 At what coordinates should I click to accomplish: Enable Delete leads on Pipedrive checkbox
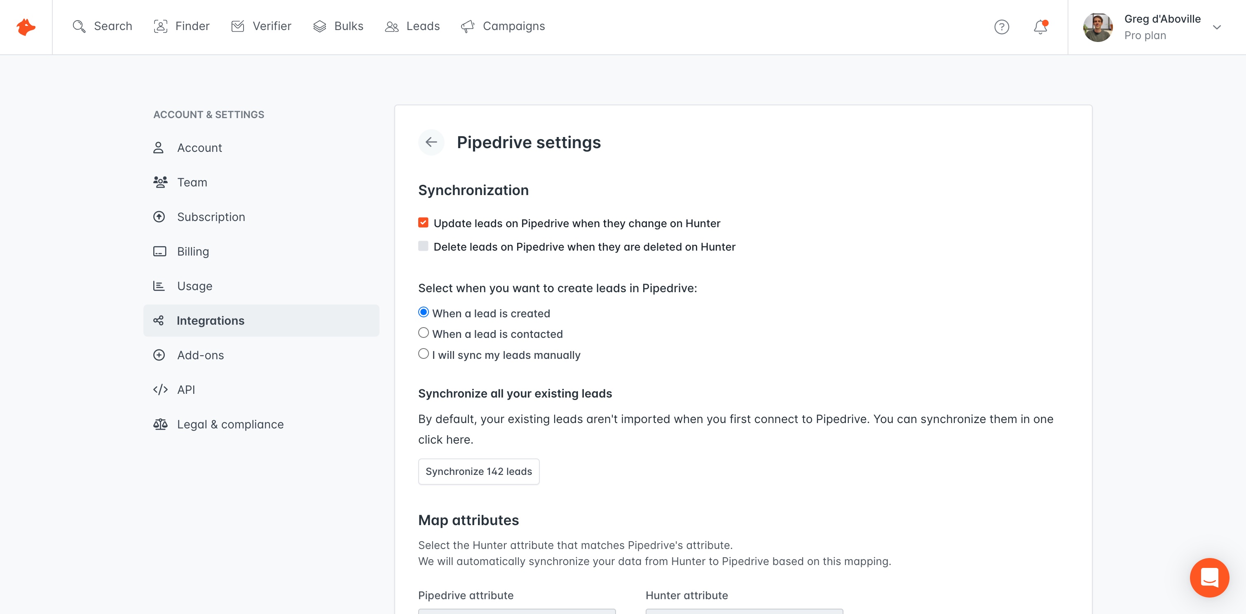pos(423,246)
